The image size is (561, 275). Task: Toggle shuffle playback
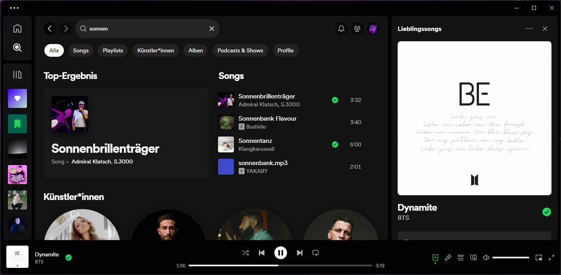246,253
